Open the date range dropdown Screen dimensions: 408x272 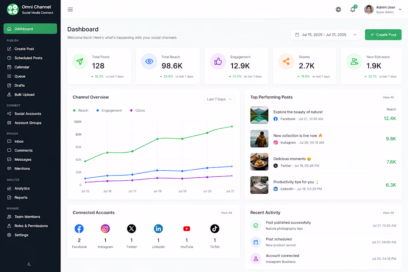click(325, 35)
